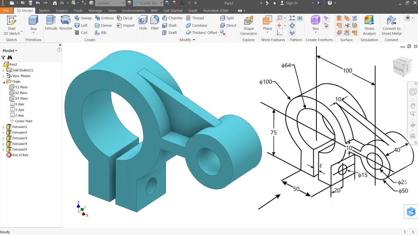The image size is (418, 235).
Task: Expand the Solid Bodies(1) node
Action: 4,70
